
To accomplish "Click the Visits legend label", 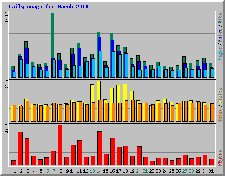I will (220, 95).
